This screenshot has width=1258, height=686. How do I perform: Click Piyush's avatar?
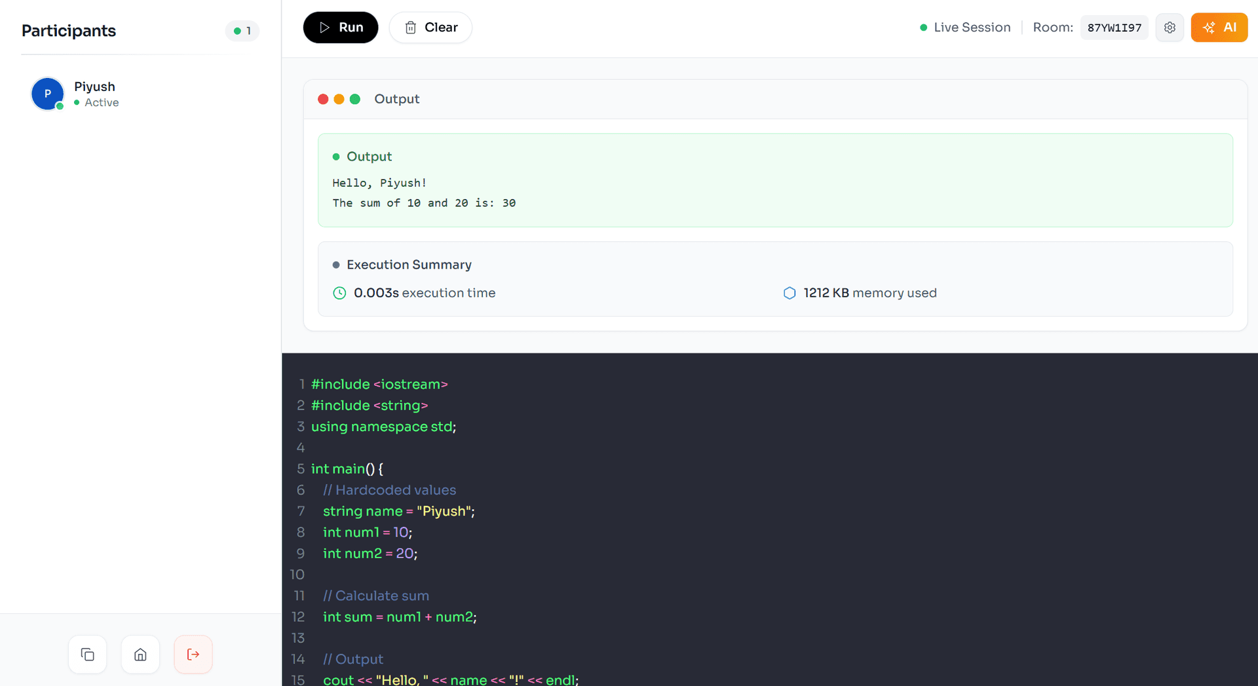click(48, 94)
